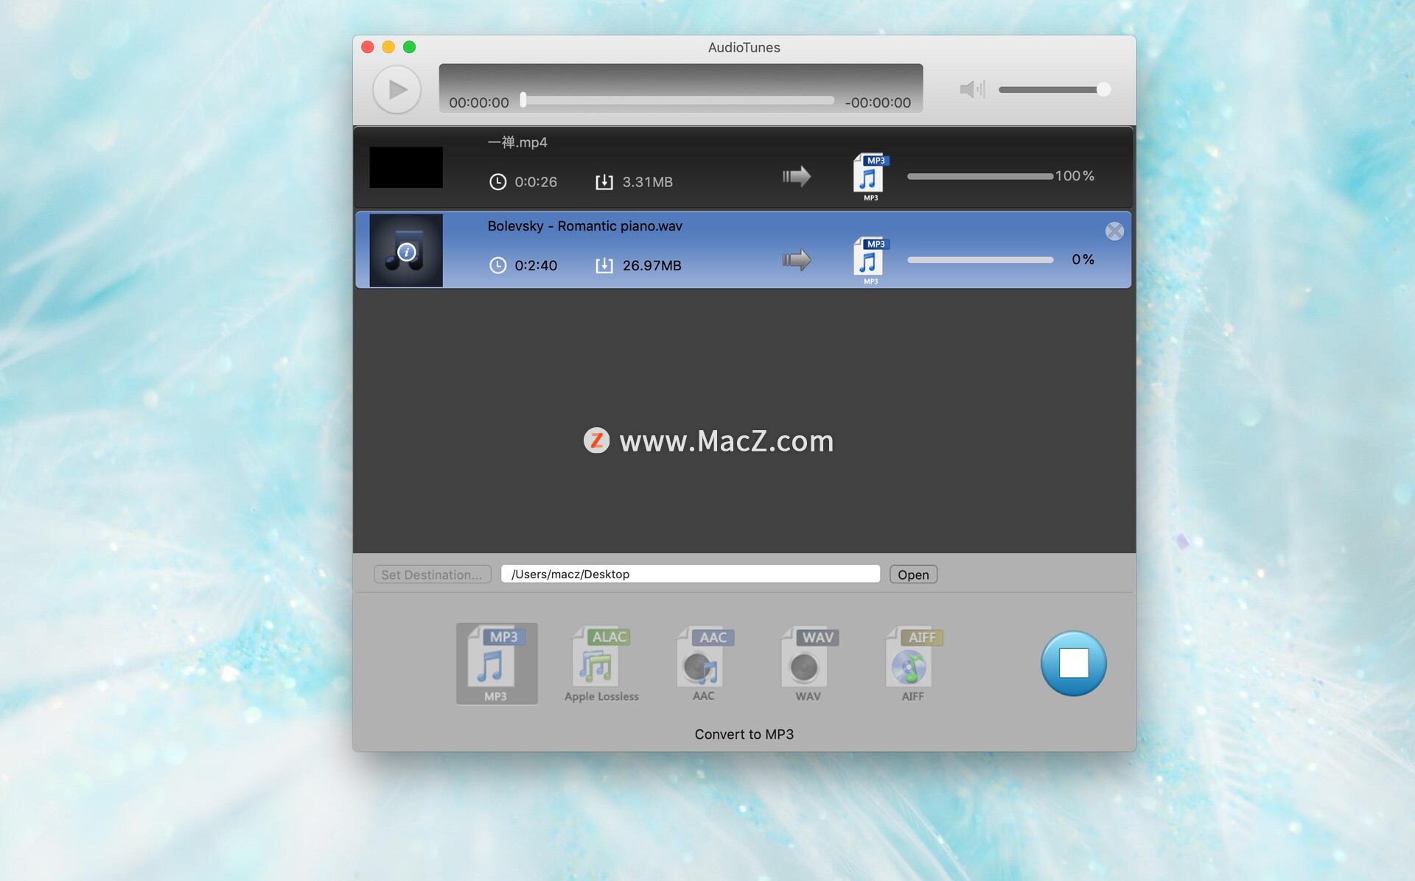Click the playback progress bar

tap(678, 101)
